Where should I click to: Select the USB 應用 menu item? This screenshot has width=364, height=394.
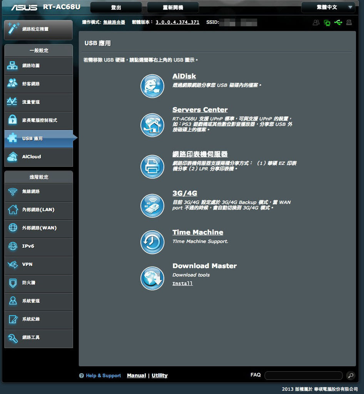point(39,139)
